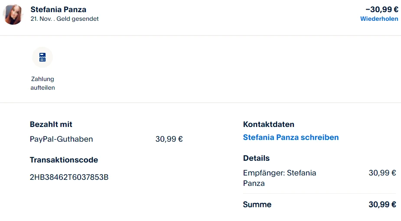
Task: Click the Stefania Panza name in header
Action: [x=59, y=10]
